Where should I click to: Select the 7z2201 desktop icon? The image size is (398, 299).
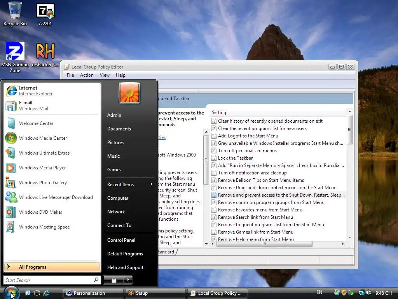tap(45, 14)
